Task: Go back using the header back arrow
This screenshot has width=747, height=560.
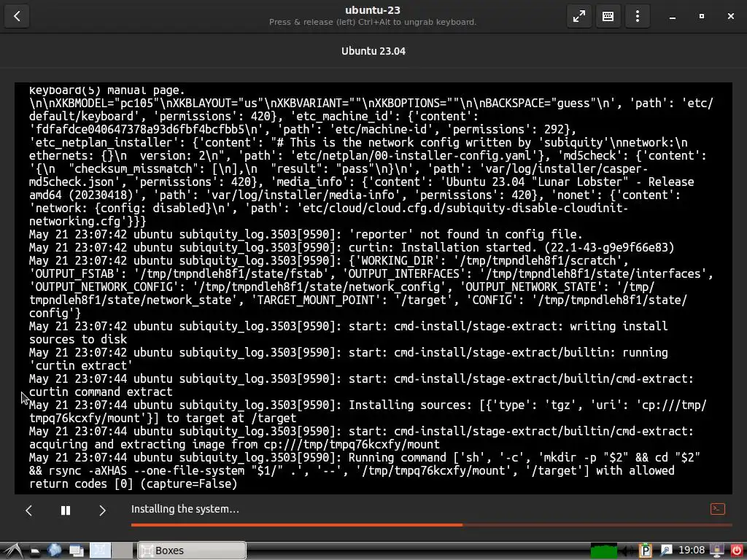Action: pyautogui.click(x=17, y=16)
